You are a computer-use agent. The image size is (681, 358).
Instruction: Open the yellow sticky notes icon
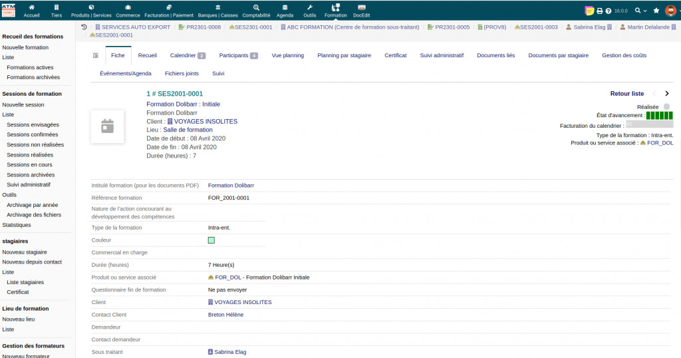[x=589, y=11]
